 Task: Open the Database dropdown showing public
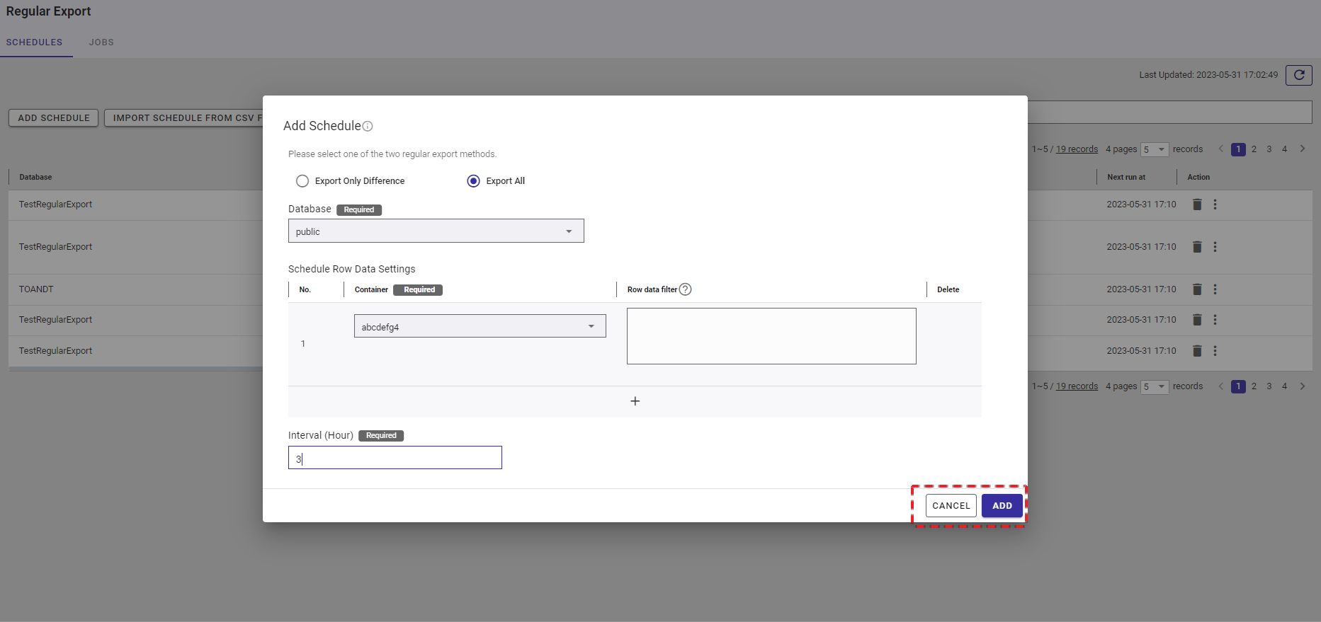[436, 231]
